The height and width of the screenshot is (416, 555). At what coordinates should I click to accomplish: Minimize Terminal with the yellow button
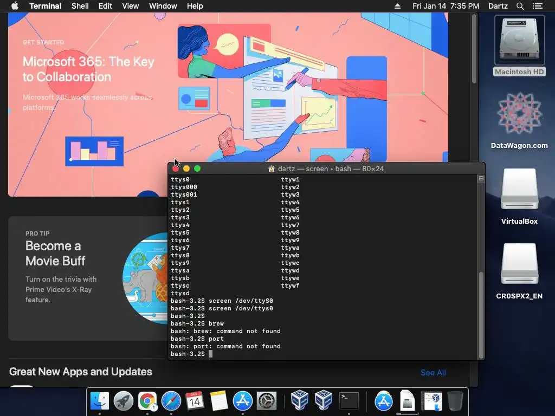[x=186, y=169]
